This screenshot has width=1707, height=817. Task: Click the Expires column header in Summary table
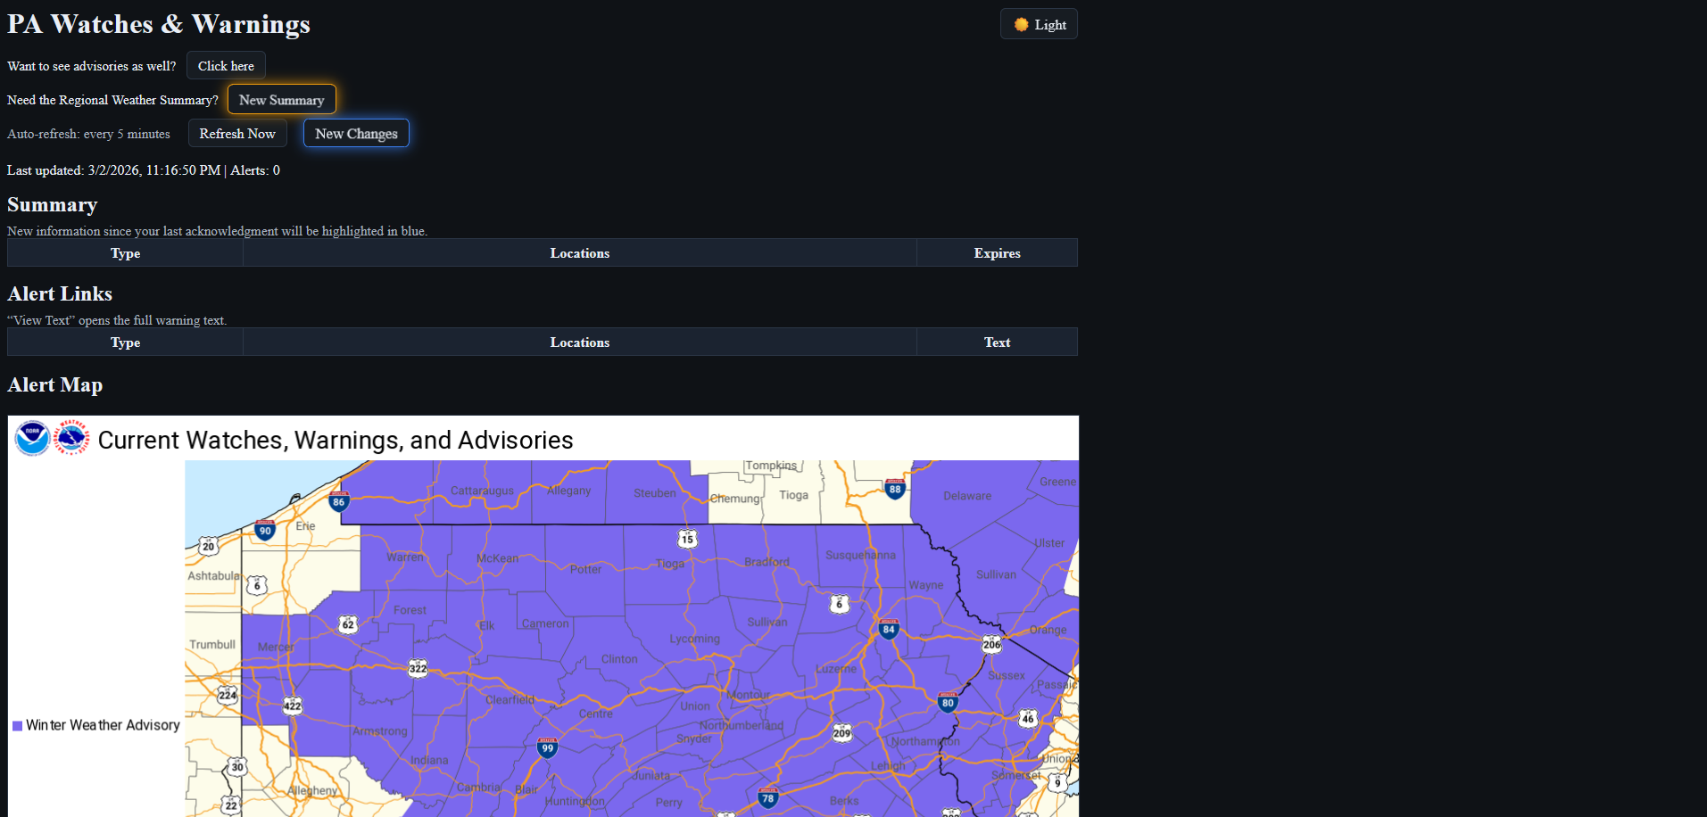coord(997,252)
